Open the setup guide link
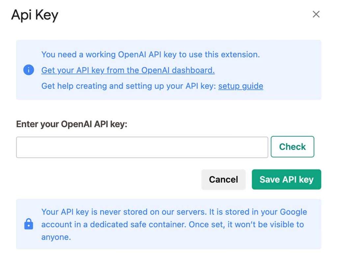337x260 pixels. (x=241, y=86)
